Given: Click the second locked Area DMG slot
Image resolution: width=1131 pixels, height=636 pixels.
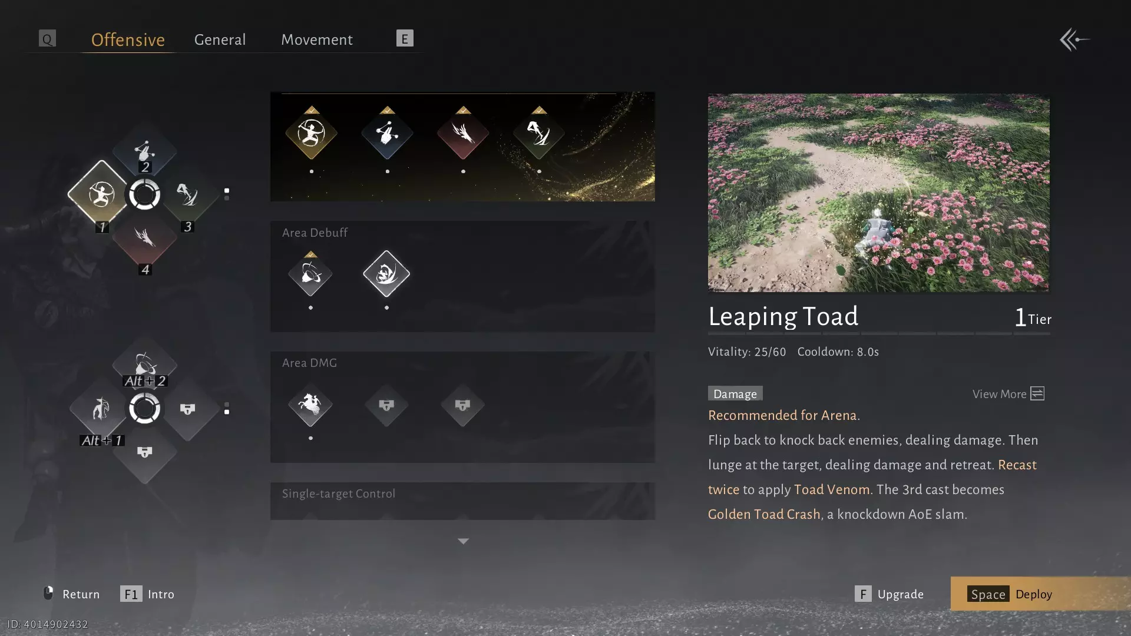Looking at the screenshot, I should click(462, 405).
